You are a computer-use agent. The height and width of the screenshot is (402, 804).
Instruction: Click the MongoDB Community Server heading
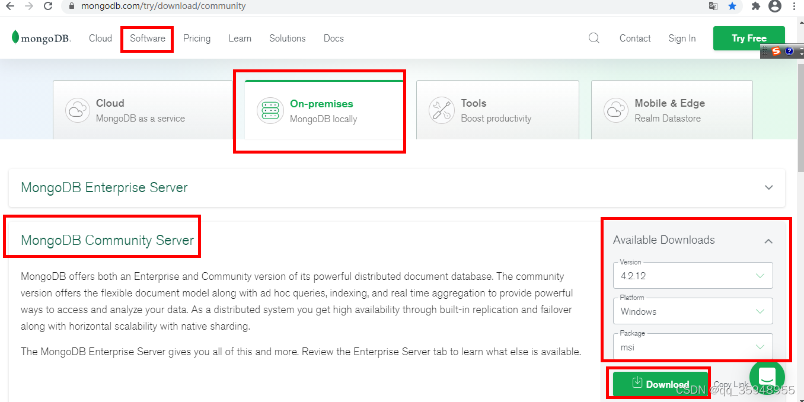click(x=107, y=240)
